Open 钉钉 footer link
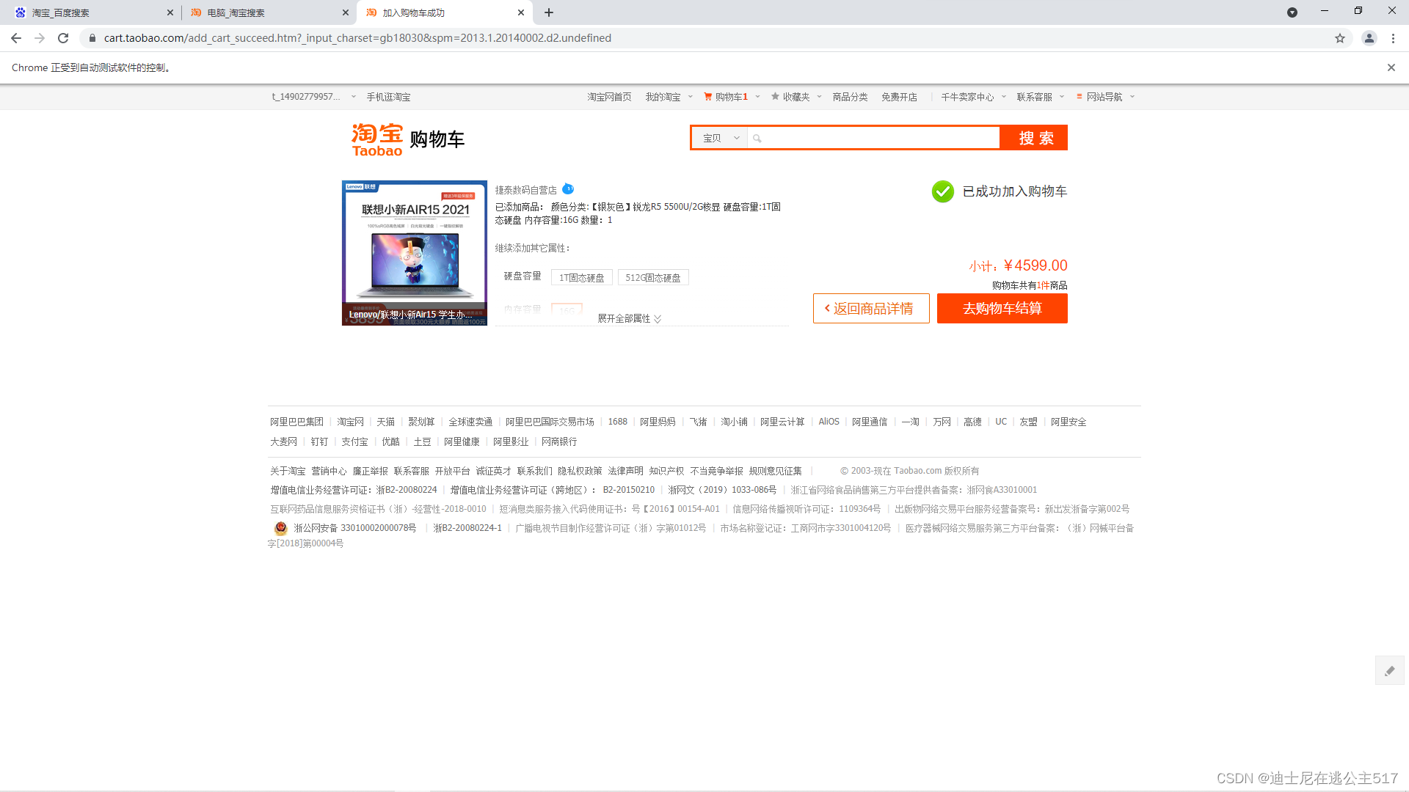The image size is (1409, 792). point(319,441)
